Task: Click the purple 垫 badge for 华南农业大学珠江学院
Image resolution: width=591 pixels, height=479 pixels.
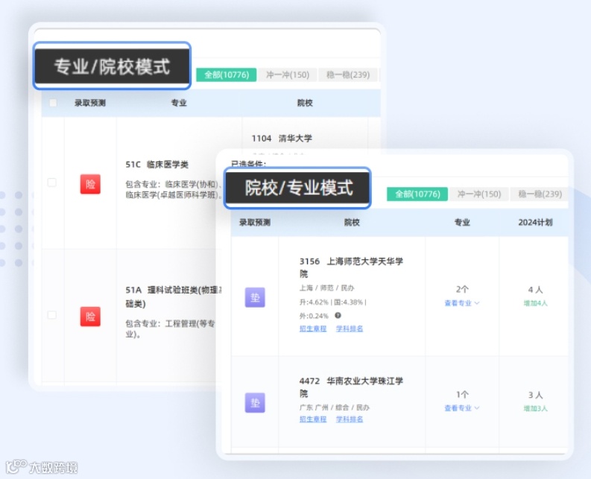Action: (x=255, y=403)
